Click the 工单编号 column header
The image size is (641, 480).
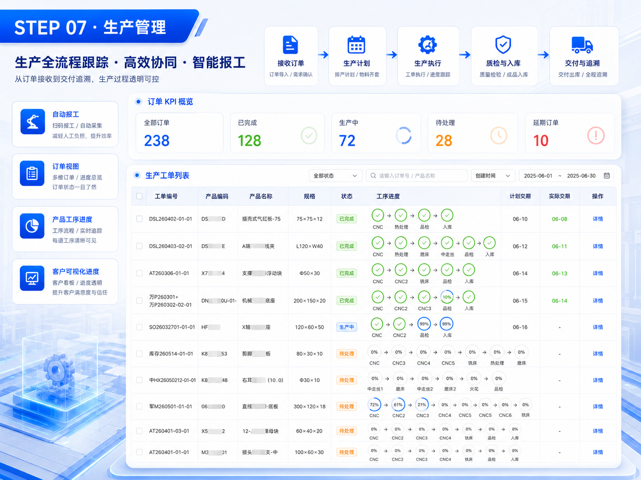click(166, 196)
